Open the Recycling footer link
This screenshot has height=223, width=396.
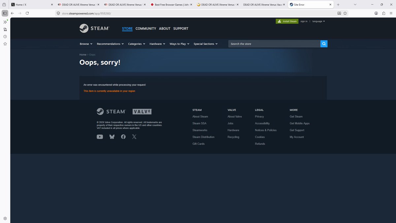pyautogui.click(x=233, y=137)
